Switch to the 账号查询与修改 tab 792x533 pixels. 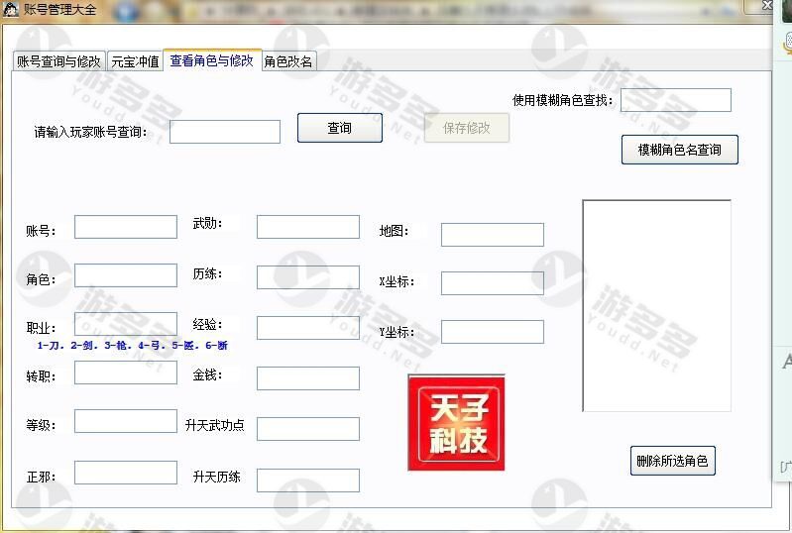59,61
